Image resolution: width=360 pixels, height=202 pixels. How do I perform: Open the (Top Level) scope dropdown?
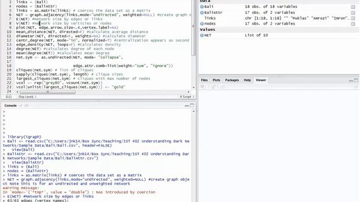tap(28, 97)
